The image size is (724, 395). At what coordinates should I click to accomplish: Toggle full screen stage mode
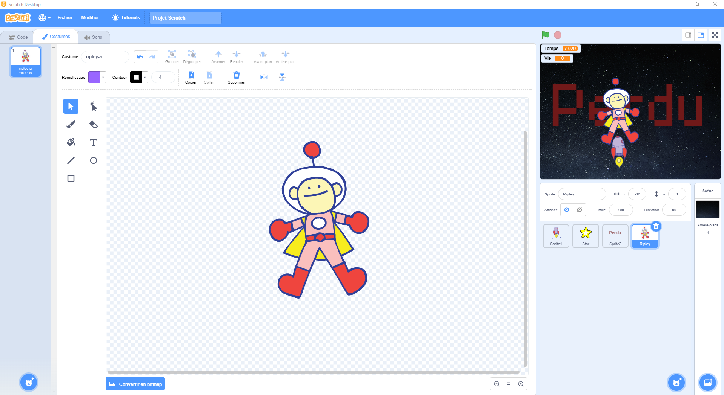click(715, 35)
